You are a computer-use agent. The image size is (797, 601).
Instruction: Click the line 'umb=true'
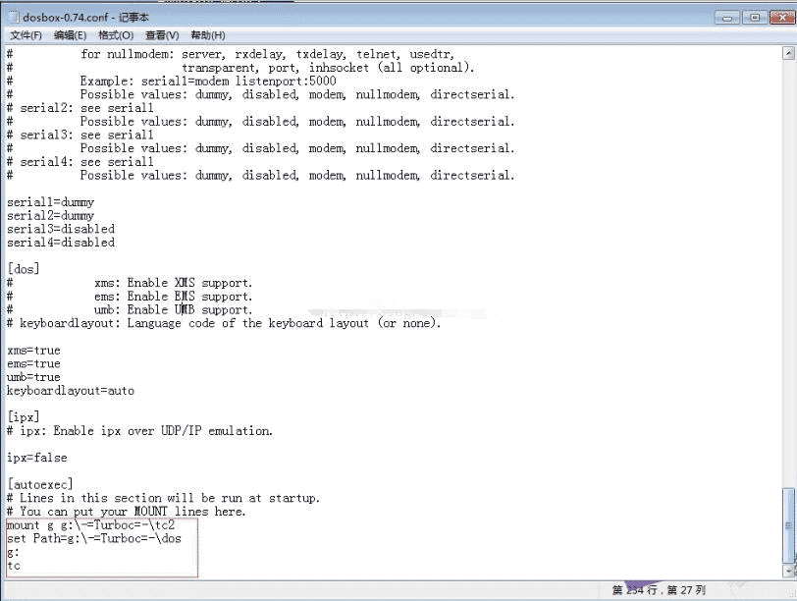33,377
